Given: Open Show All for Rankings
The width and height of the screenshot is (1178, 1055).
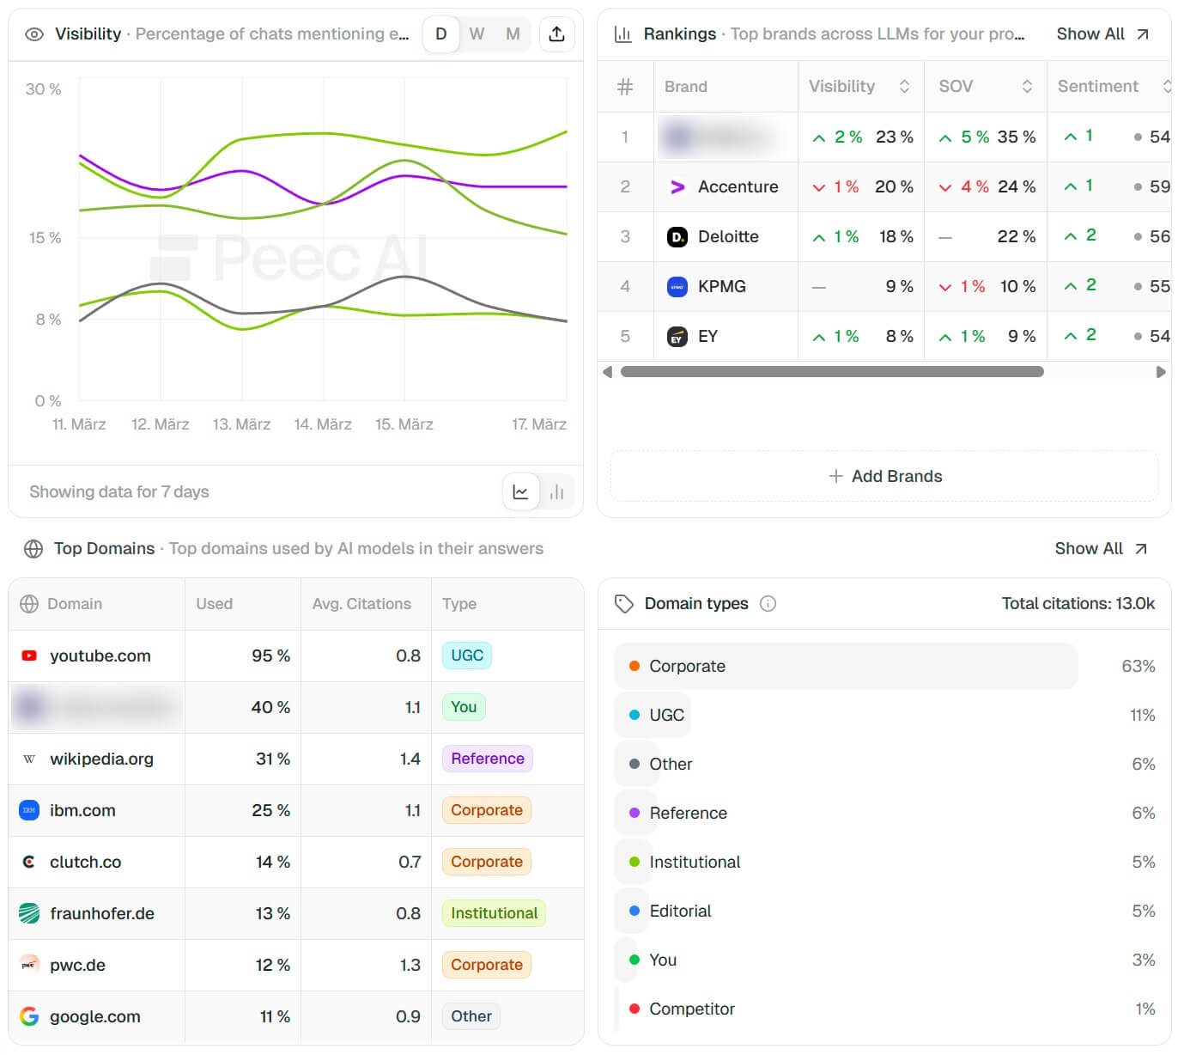Looking at the screenshot, I should click(x=1102, y=34).
